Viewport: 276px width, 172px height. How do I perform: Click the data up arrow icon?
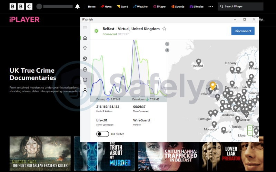coord(108,99)
